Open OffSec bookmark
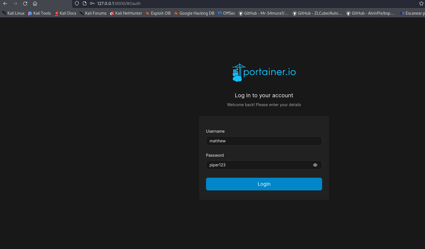The height and width of the screenshot is (249, 425). click(226, 13)
